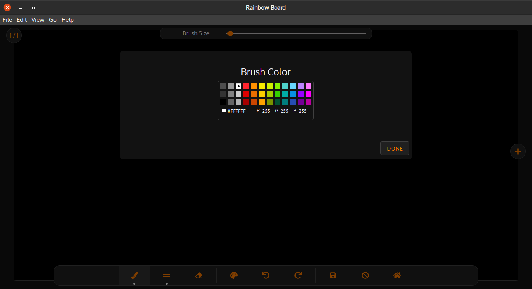532x289 pixels.
Task: Undo the last stroke
Action: 266,275
